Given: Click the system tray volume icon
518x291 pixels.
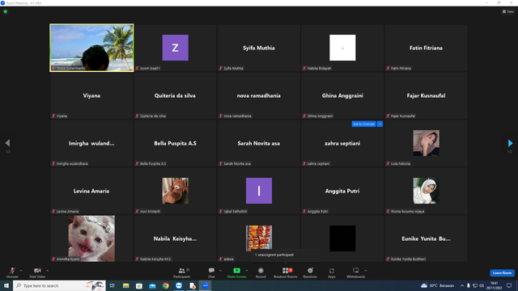Looking at the screenshot, I should coord(482,285).
